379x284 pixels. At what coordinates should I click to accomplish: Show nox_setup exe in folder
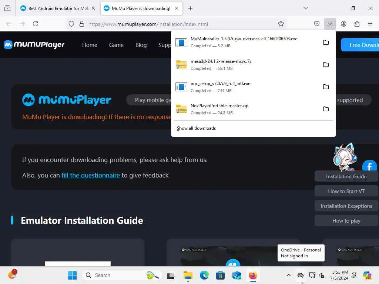coord(326,87)
